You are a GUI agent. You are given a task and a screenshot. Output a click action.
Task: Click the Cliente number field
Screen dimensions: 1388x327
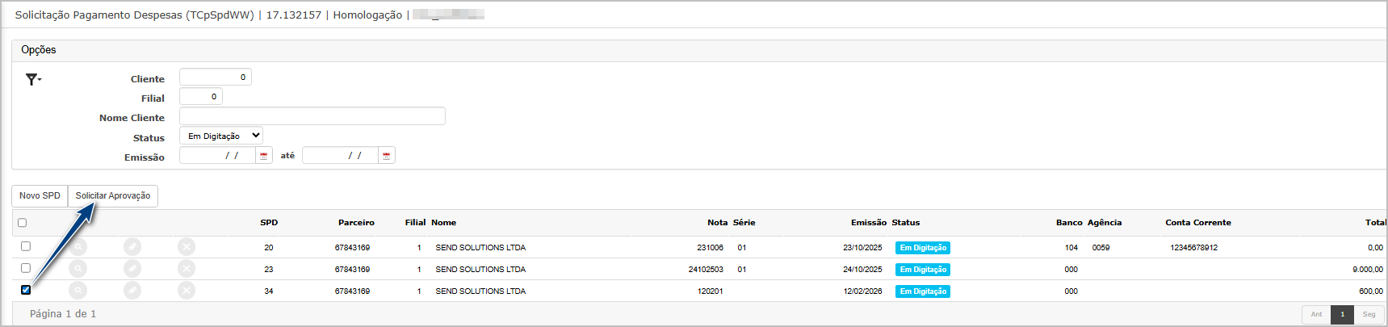(x=216, y=78)
